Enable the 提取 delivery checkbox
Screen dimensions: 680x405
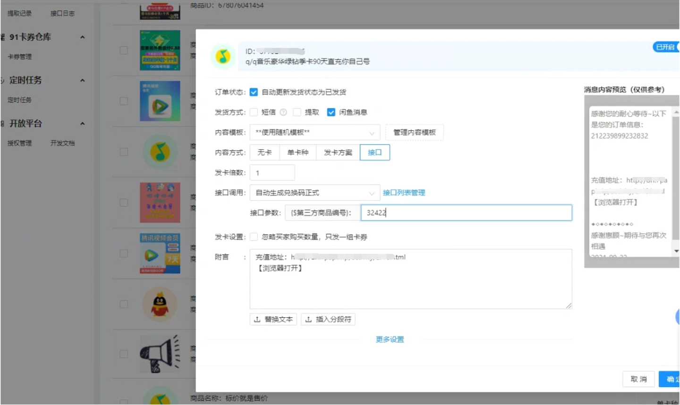click(297, 112)
